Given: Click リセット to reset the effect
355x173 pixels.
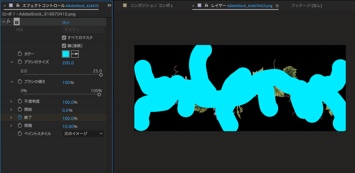Looking at the screenshot, I should click(66, 23).
